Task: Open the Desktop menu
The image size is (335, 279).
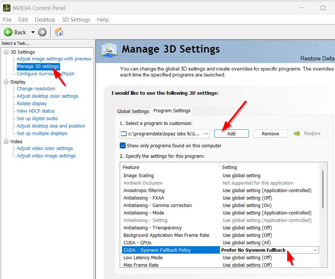Action: pyautogui.click(x=45, y=20)
